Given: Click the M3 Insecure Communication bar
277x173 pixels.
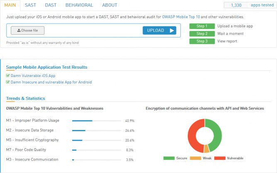Looking at the screenshot, I should point(97,160).
